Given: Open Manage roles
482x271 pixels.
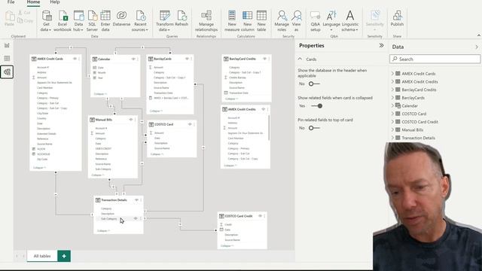Looking at the screenshot, I should (x=282, y=20).
